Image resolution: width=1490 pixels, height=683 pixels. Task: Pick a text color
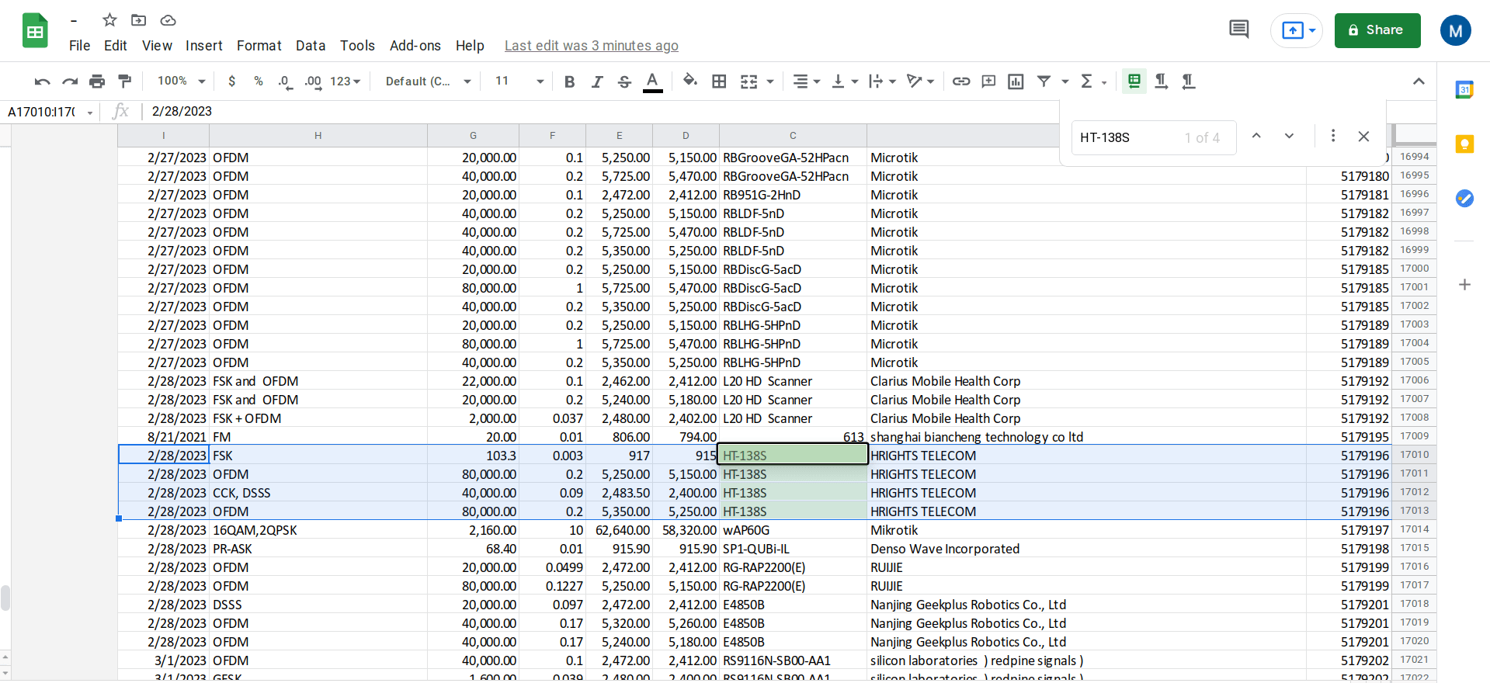(653, 81)
